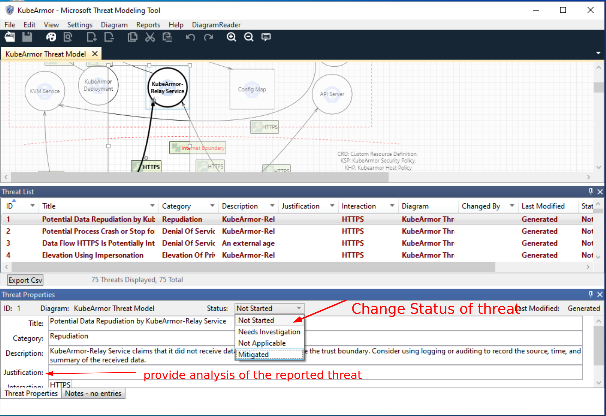Open the feedback comment icon
This screenshot has width=606, height=416.
(266, 37)
